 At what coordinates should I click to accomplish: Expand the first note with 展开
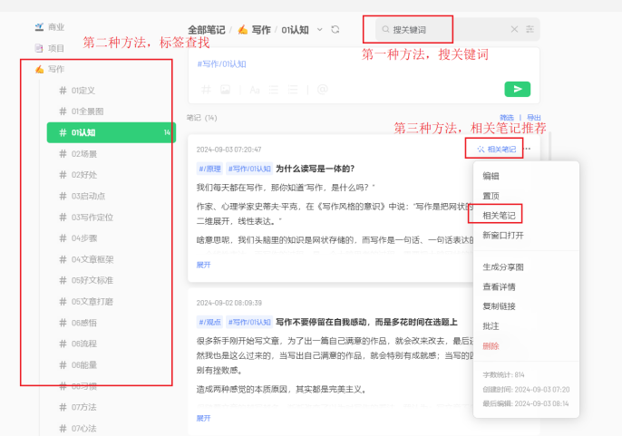[x=203, y=265]
